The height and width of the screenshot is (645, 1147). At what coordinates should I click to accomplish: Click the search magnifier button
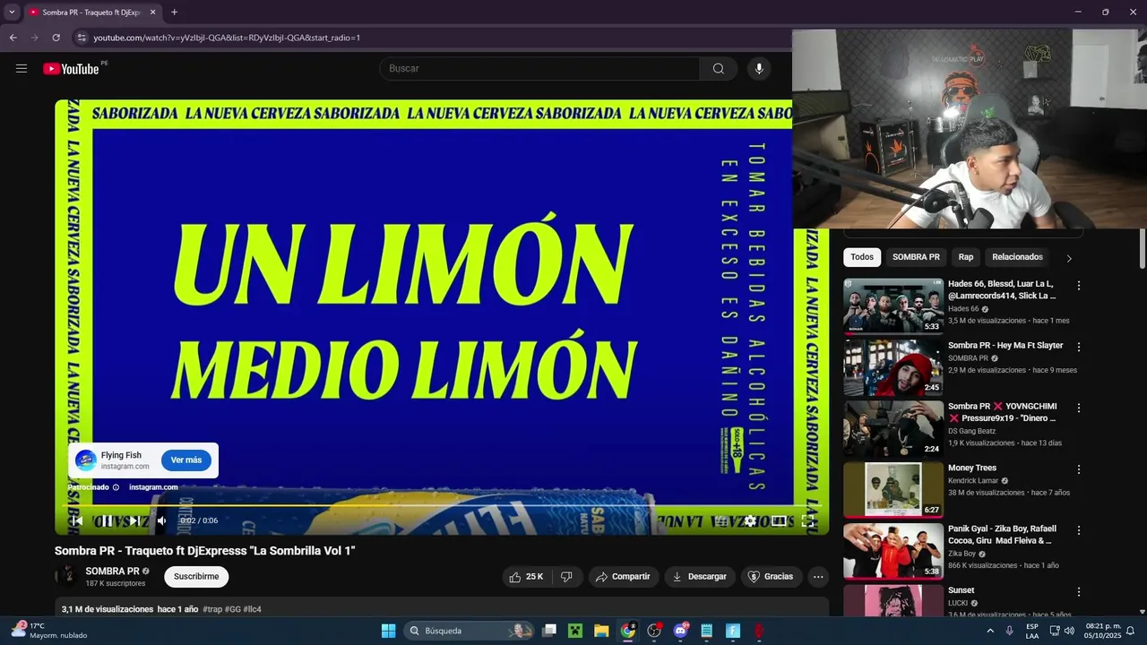719,69
